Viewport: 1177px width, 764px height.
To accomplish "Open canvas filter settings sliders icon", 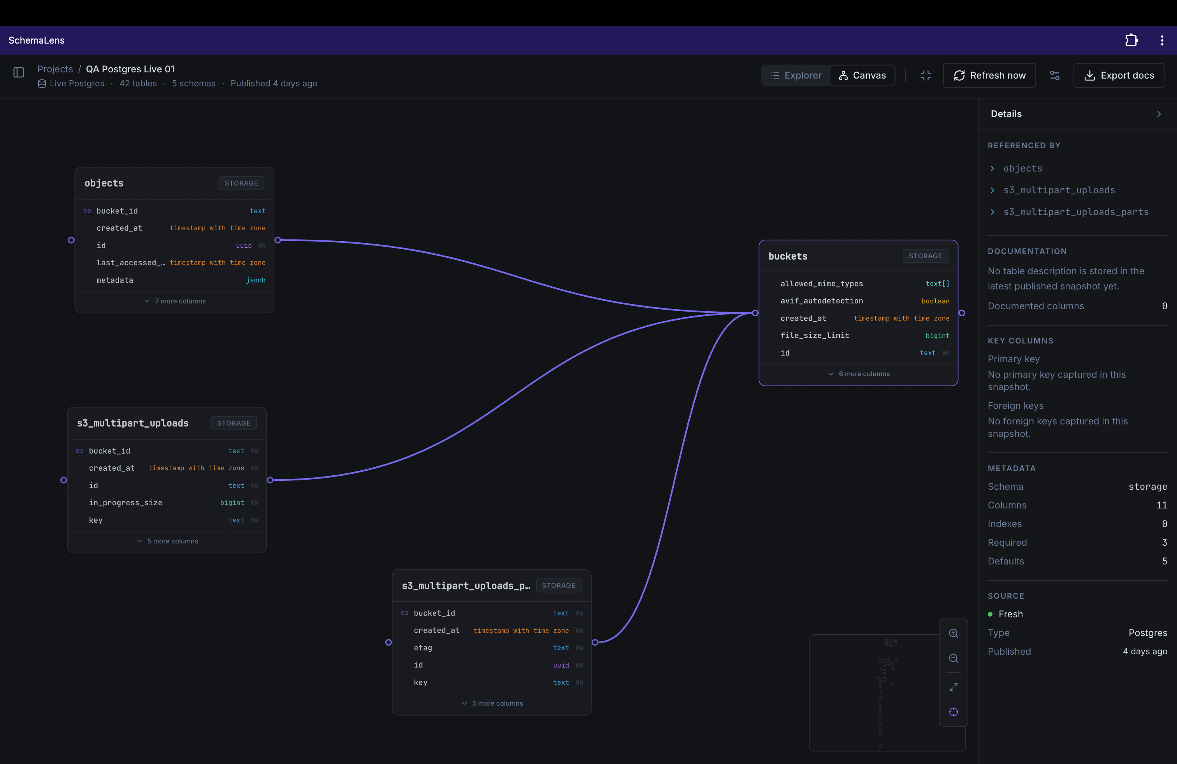I will (1054, 75).
